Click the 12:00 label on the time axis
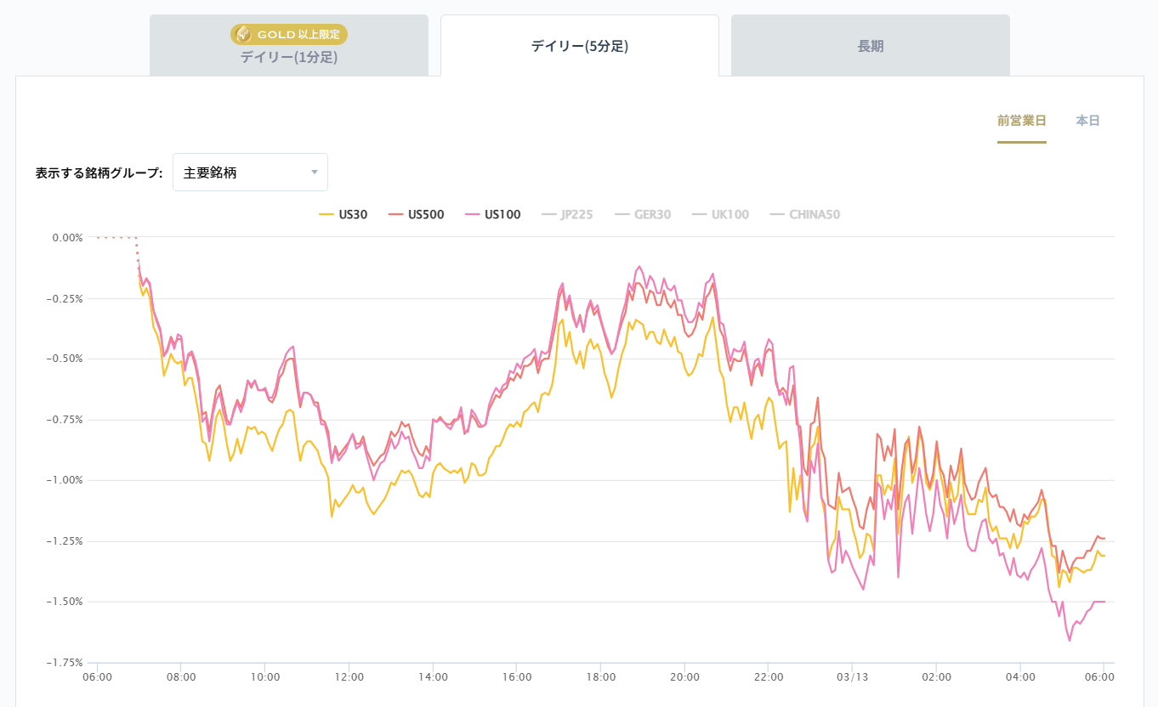This screenshot has width=1158, height=707. [x=349, y=677]
